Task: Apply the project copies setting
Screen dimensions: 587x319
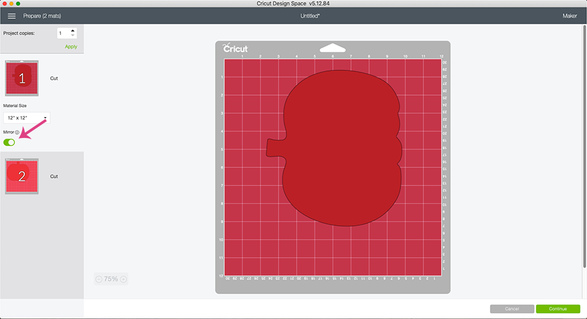Action: pos(70,47)
